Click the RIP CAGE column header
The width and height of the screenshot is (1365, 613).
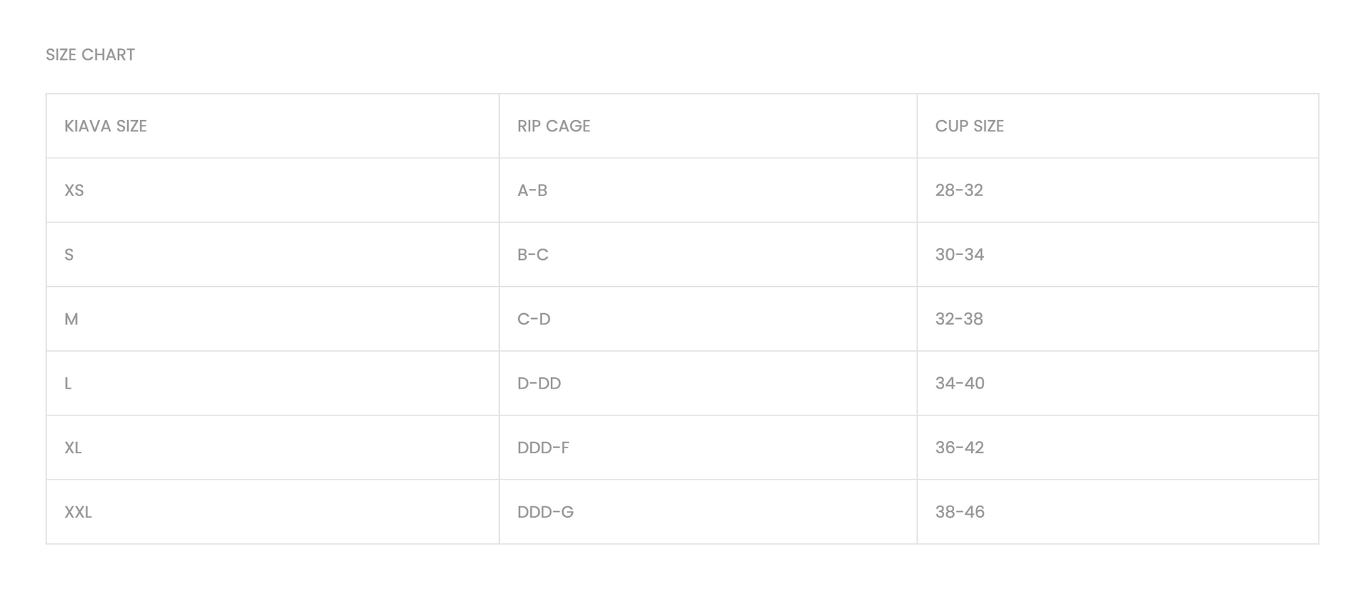[554, 126]
